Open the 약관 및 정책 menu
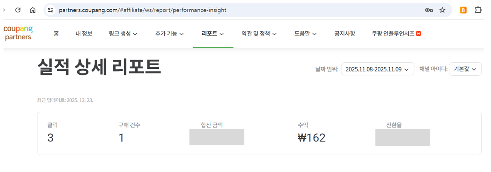 [259, 34]
